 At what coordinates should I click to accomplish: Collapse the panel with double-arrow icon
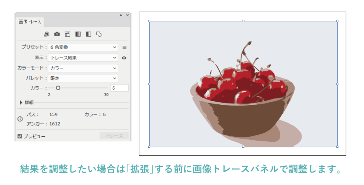tap(121, 15)
